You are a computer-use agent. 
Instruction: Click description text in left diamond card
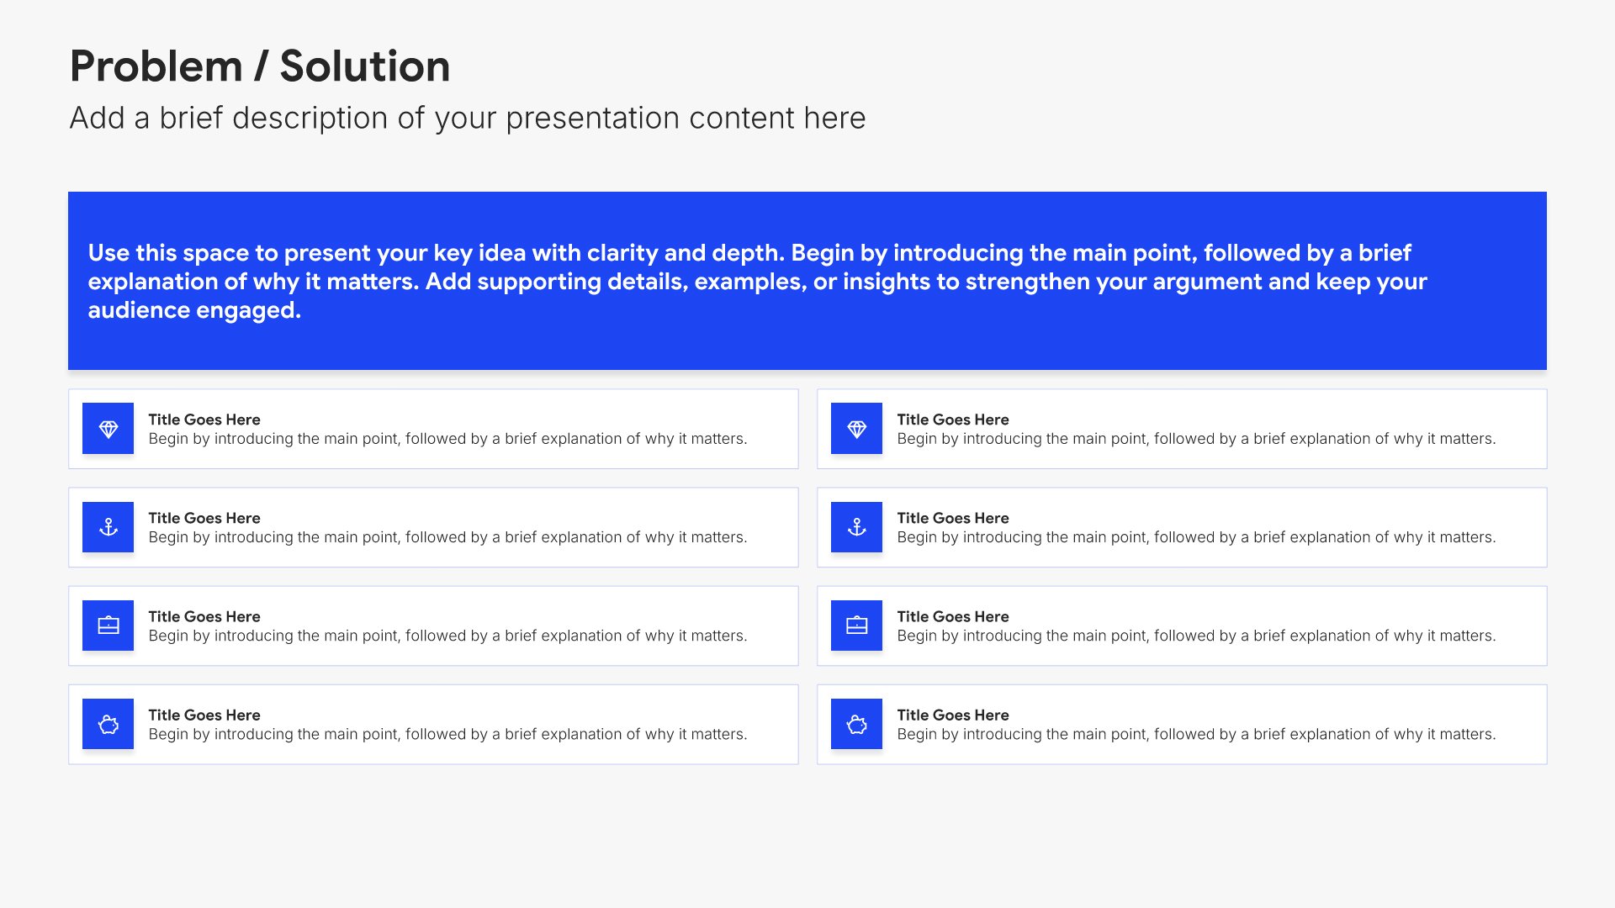pyautogui.click(x=447, y=439)
